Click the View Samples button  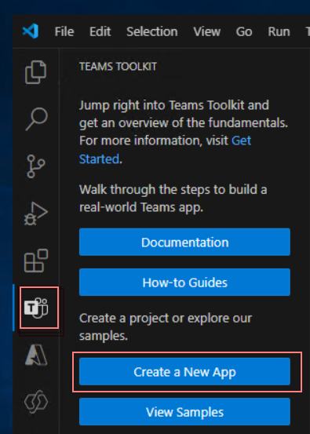click(x=184, y=411)
